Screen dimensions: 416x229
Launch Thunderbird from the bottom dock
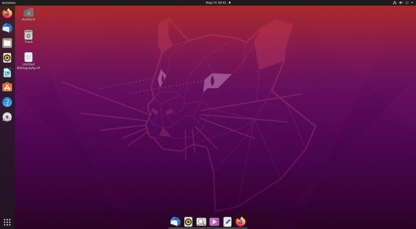point(175,222)
